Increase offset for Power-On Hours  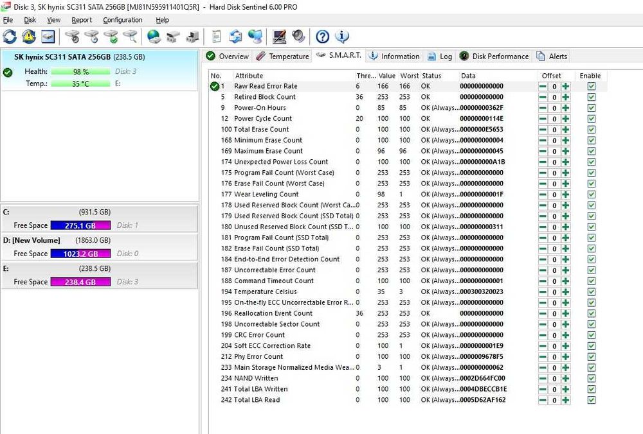pos(565,108)
